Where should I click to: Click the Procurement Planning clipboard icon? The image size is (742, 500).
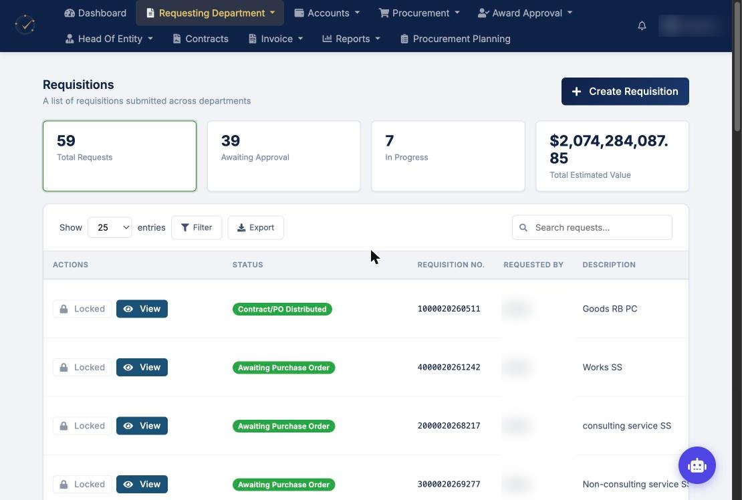(404, 39)
